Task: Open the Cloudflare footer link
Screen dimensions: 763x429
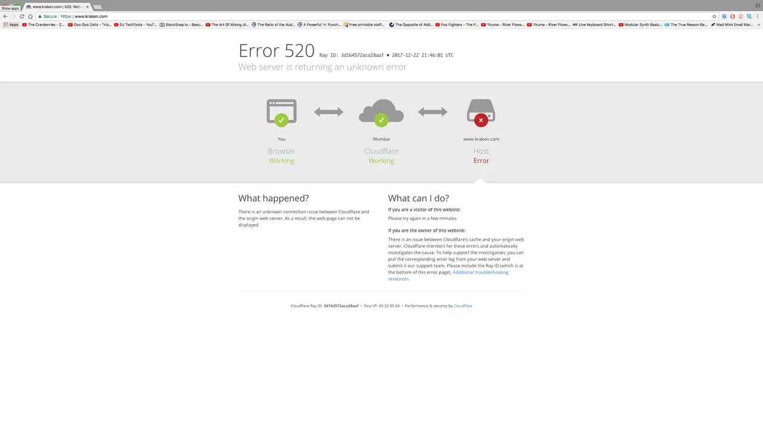Action: 463,306
